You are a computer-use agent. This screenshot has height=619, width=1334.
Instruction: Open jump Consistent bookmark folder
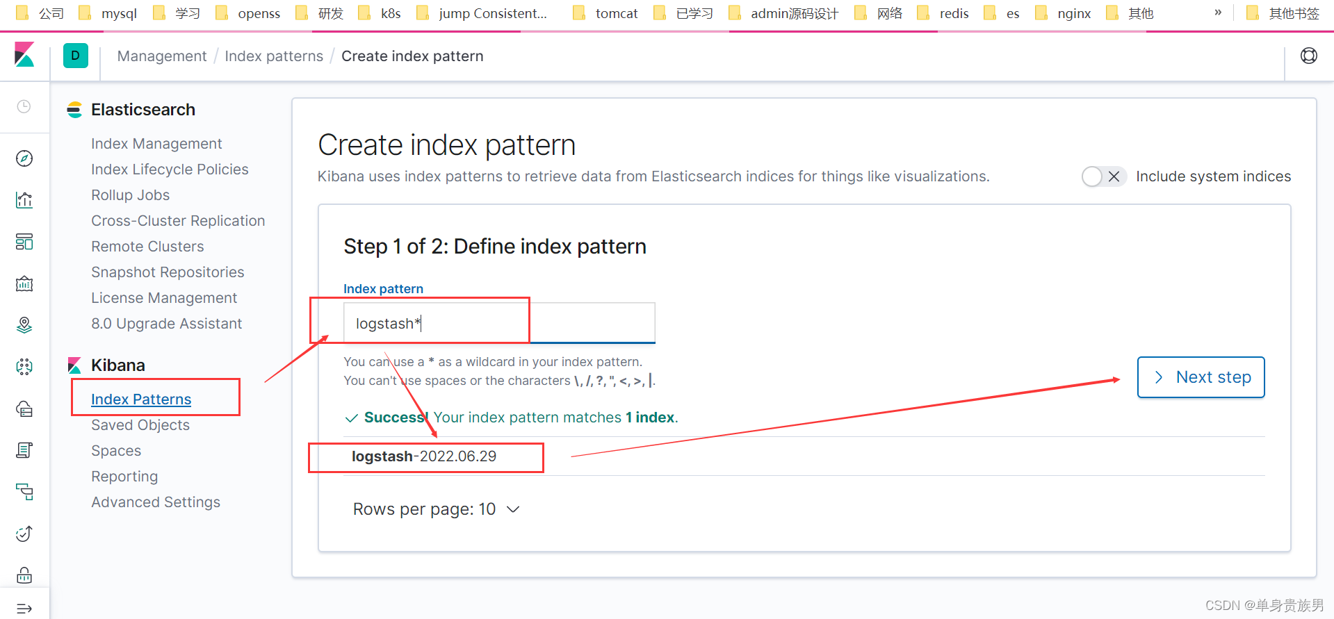click(x=482, y=13)
